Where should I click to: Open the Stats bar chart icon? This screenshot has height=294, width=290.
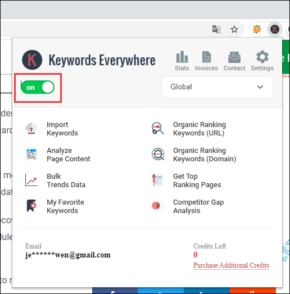point(182,57)
